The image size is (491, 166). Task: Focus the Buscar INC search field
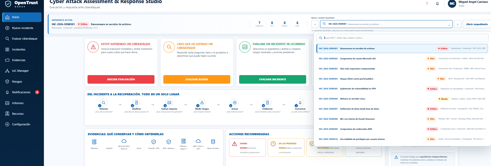pos(402,38)
